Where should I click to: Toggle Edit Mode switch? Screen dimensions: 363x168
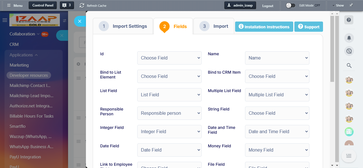(290, 5)
